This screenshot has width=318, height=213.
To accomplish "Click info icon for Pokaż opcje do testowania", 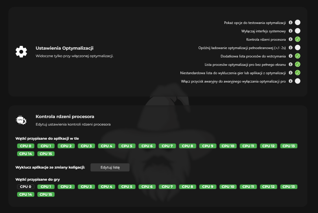I will pos(291,23).
